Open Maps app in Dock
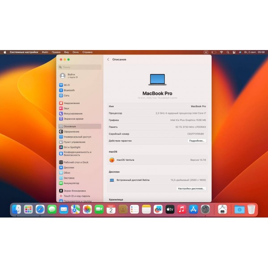 pyautogui.click(x=75, y=209)
